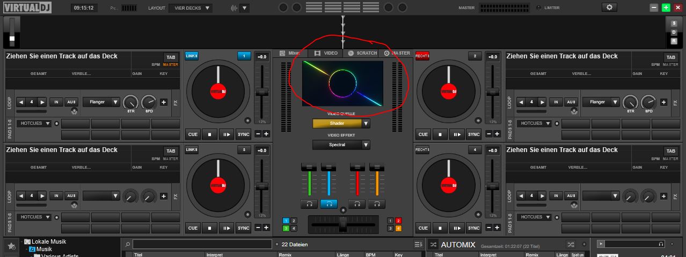Open the waveform display options dropdown

point(245,8)
